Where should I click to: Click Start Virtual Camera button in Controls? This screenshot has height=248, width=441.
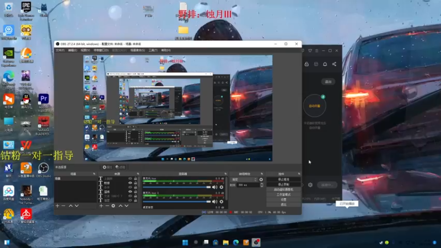[283, 190]
